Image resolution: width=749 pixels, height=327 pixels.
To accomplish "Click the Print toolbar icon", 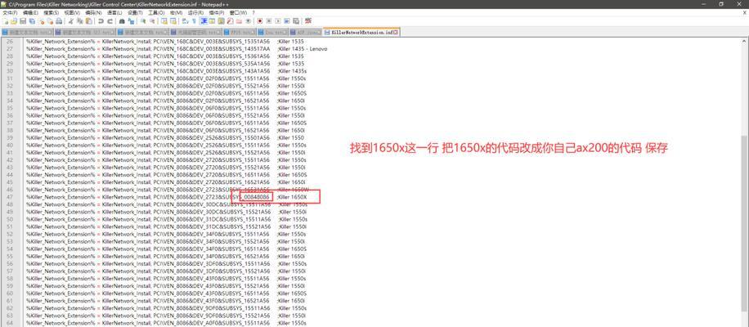I will click(59, 21).
